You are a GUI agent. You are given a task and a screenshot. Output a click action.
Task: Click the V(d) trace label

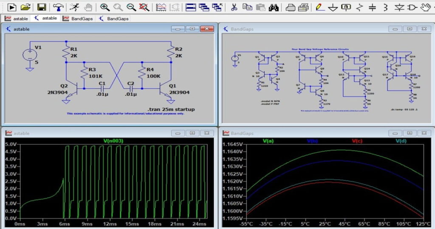pos(401,141)
